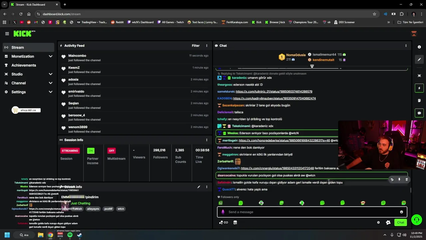Open the DEX Screener bookmark
Viewport: 426px width, 240px height.
point(344,22)
